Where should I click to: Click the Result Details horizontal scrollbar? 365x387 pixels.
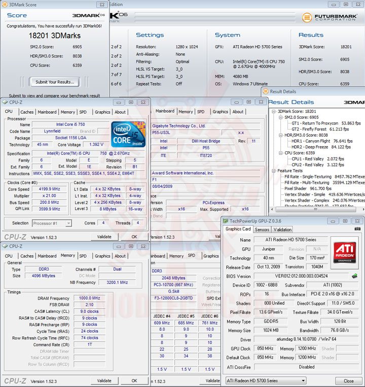click(x=316, y=209)
